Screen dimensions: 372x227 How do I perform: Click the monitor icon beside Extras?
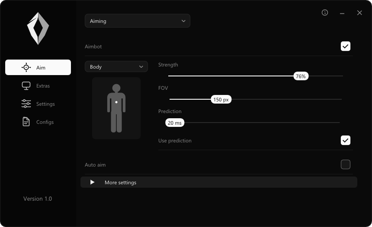[x=26, y=86]
